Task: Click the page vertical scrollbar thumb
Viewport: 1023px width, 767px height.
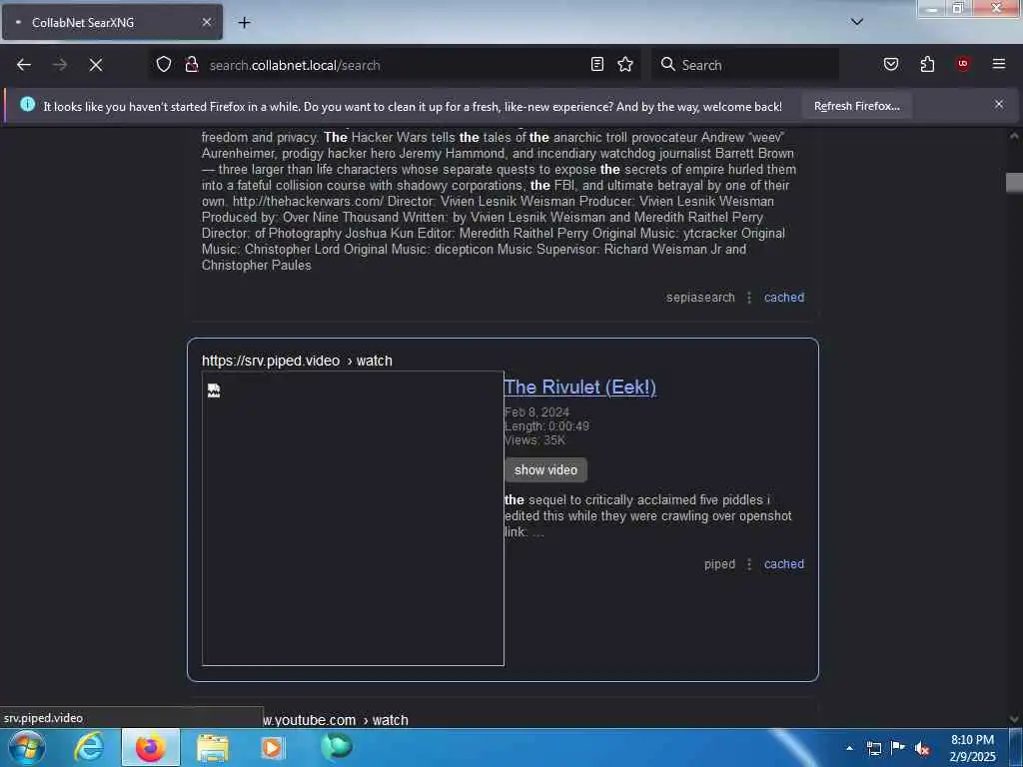Action: click(x=1014, y=183)
